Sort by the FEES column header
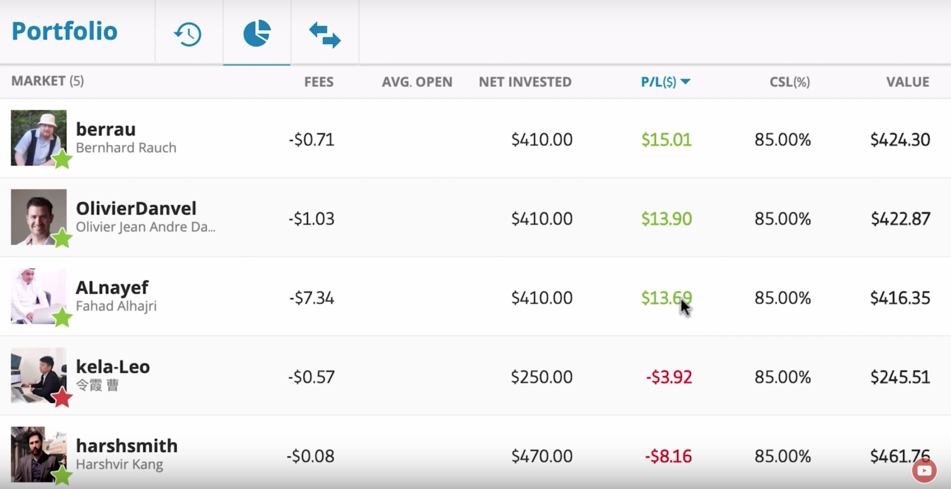951x489 pixels. tap(319, 82)
